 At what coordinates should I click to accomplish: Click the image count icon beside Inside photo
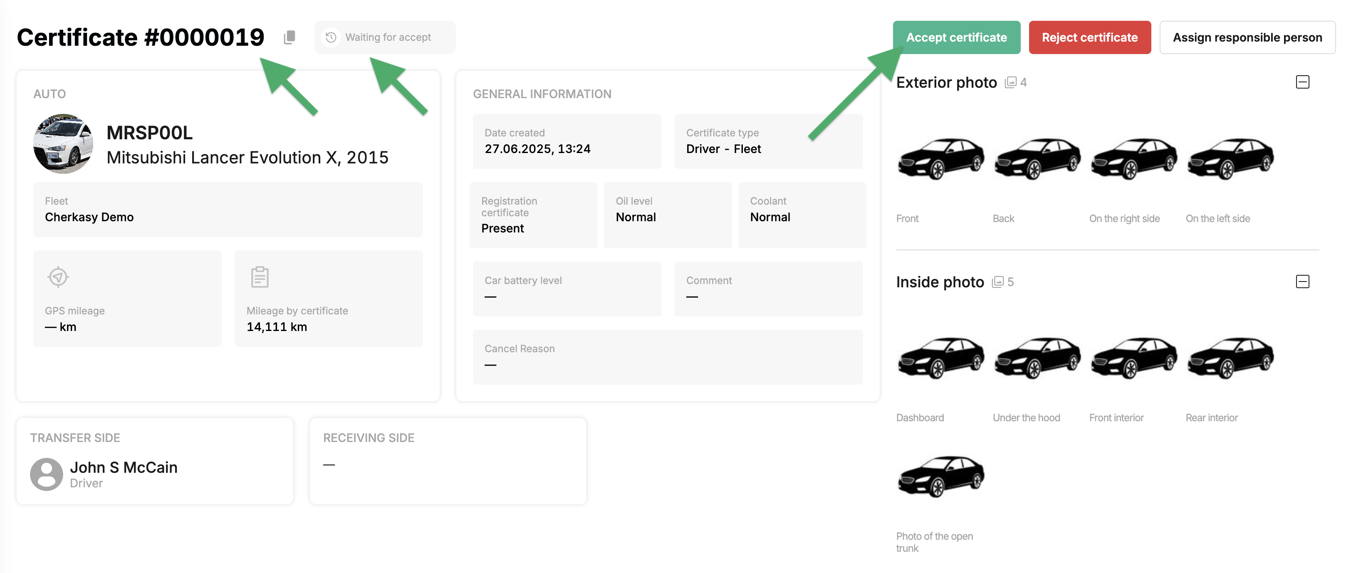coord(997,282)
